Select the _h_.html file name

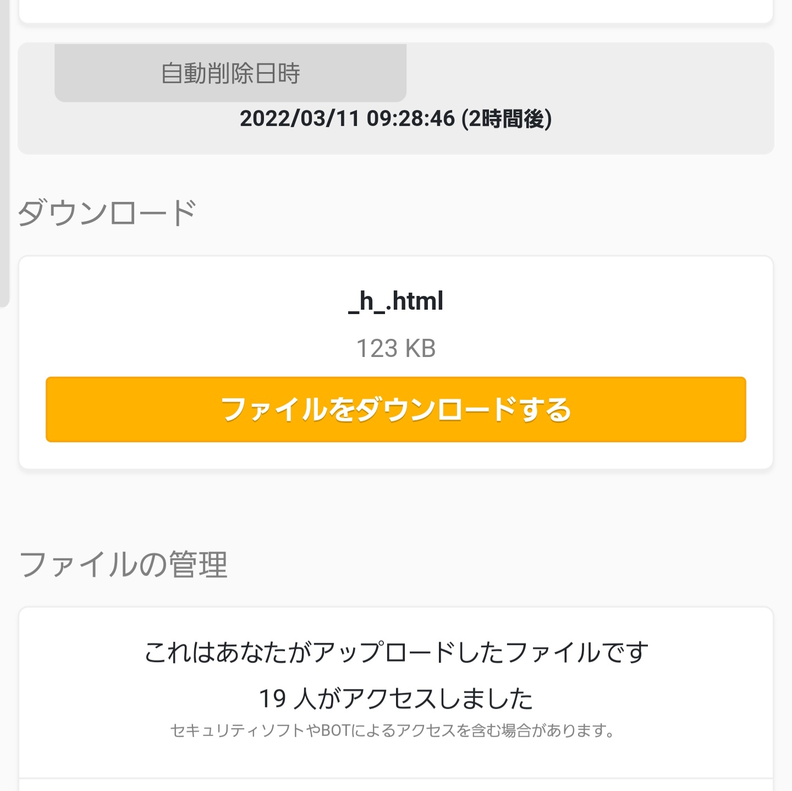coord(396,301)
